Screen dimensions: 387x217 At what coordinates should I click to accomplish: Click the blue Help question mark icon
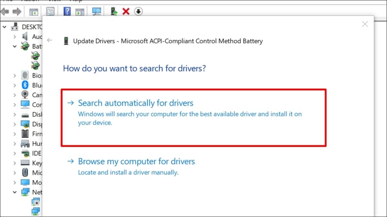[67, 12]
